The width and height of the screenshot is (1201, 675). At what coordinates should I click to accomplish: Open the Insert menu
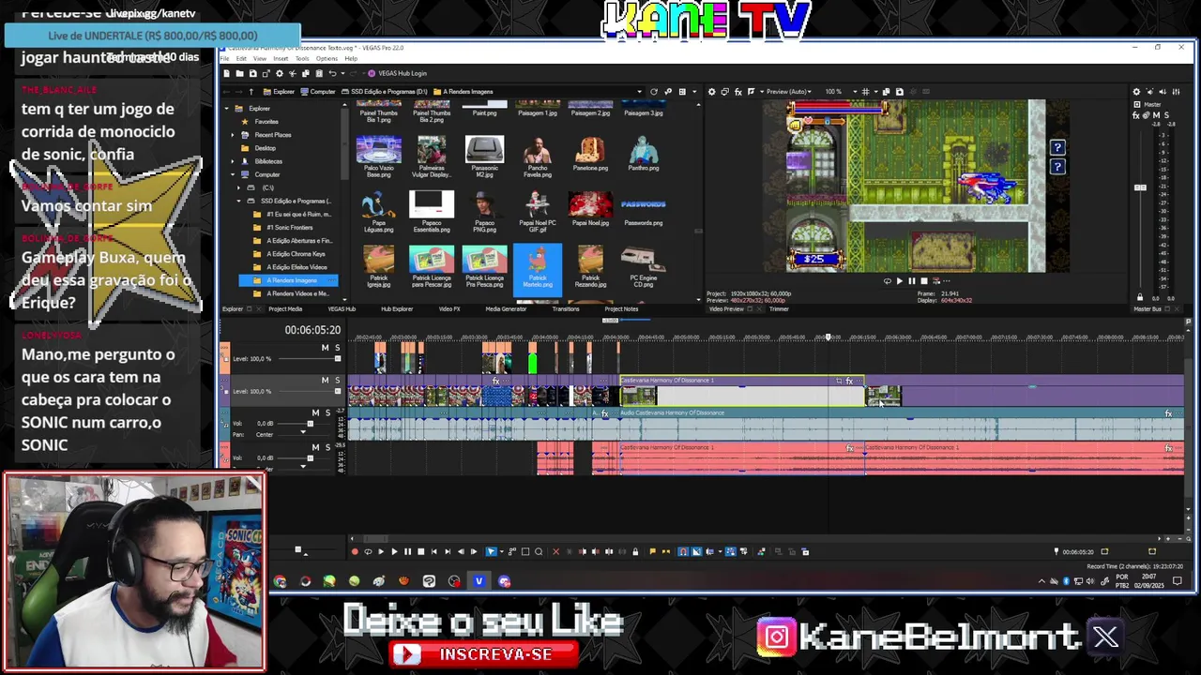281,58
